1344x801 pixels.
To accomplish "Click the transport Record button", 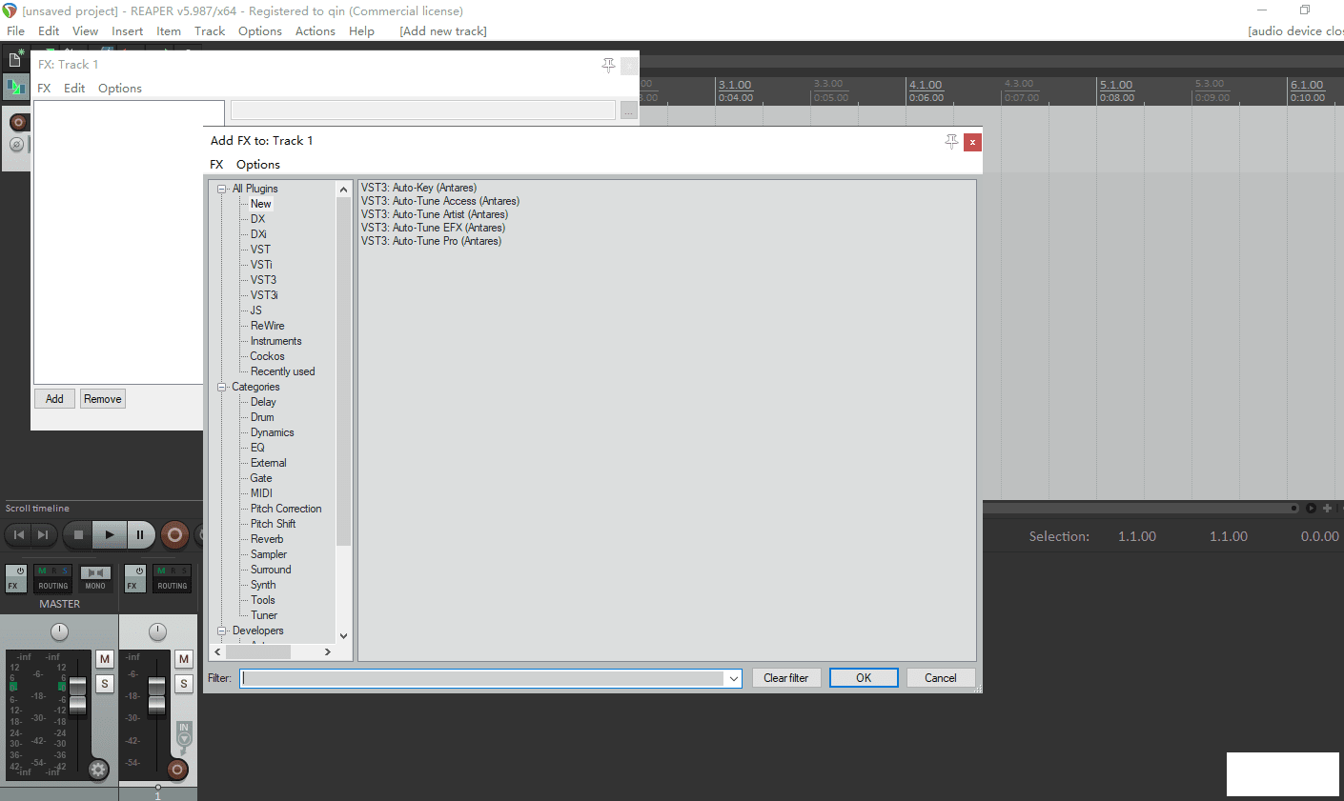I will coord(174,535).
